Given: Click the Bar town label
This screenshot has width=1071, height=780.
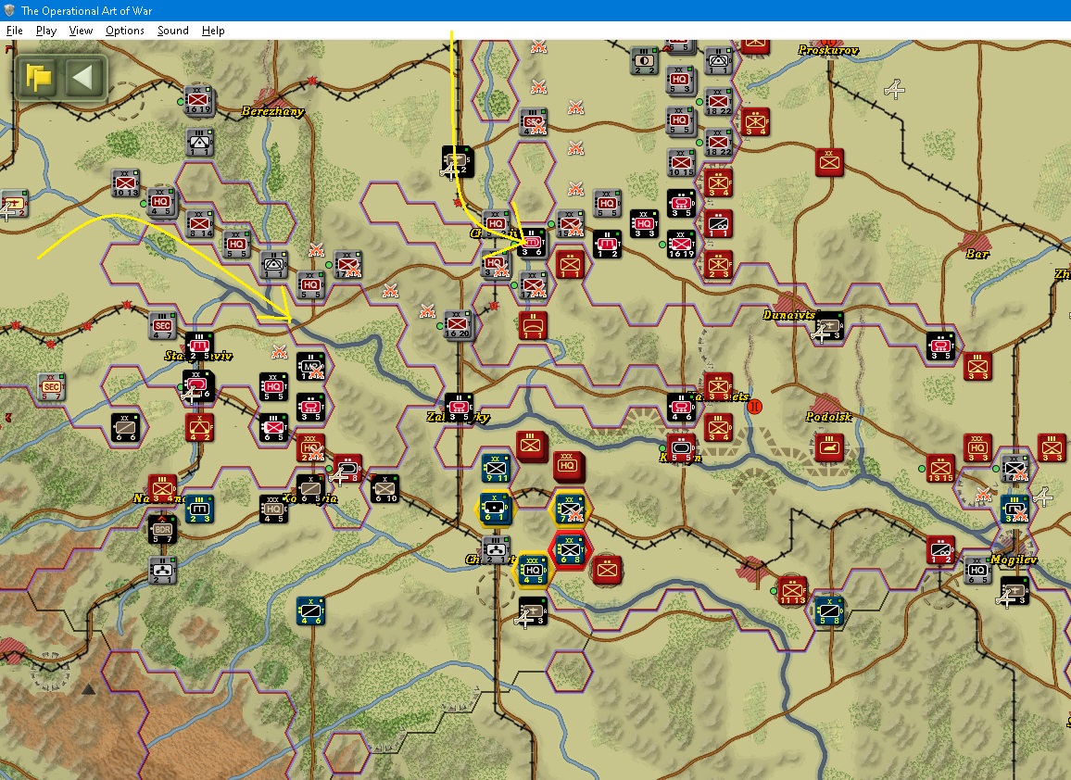Looking at the screenshot, I should pos(977,254).
